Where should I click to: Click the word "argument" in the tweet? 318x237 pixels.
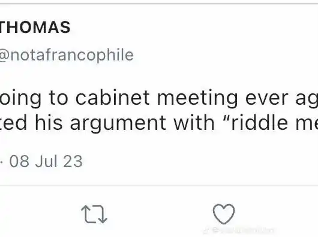pyautogui.click(x=118, y=123)
